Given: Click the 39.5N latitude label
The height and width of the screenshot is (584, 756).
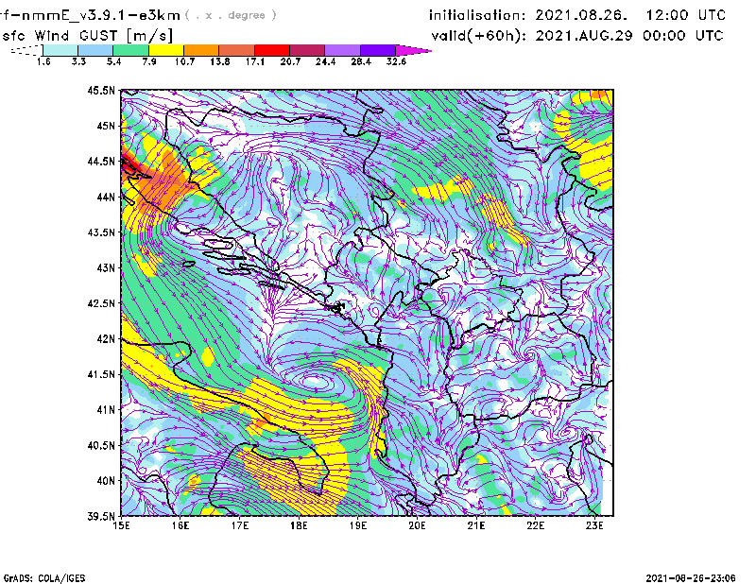Looking at the screenshot, I should click(101, 517).
